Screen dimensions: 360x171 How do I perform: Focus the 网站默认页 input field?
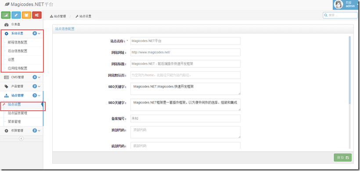(x=185, y=75)
